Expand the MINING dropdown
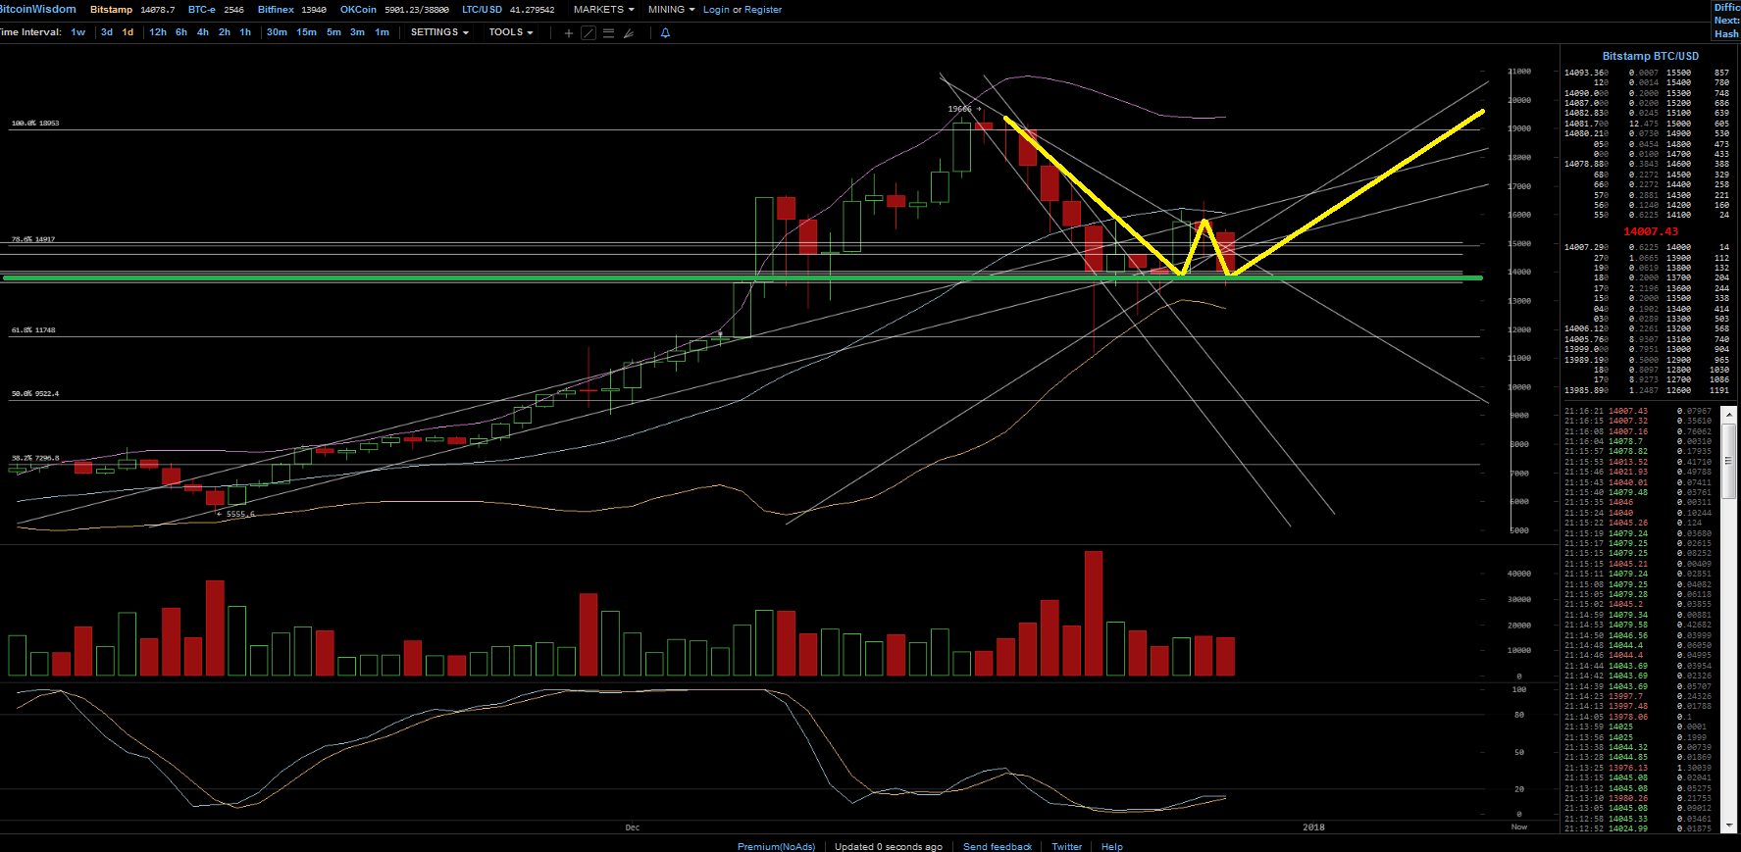This screenshot has width=1741, height=852. coord(671,10)
